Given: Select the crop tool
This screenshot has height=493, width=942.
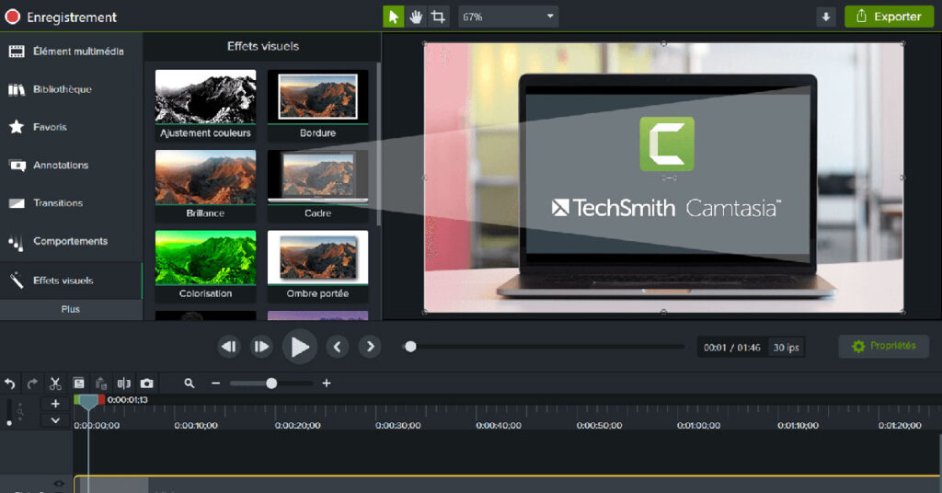Looking at the screenshot, I should click(x=439, y=17).
